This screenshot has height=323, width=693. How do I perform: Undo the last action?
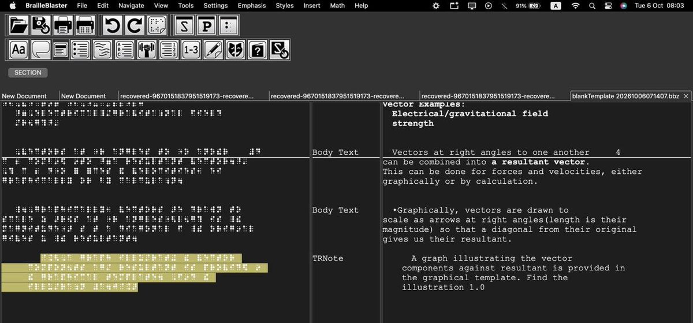(113, 25)
